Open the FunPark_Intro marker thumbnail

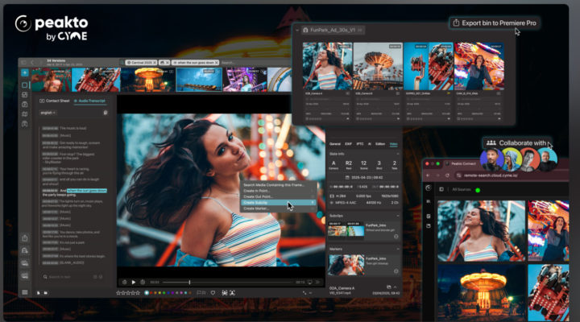point(346,265)
